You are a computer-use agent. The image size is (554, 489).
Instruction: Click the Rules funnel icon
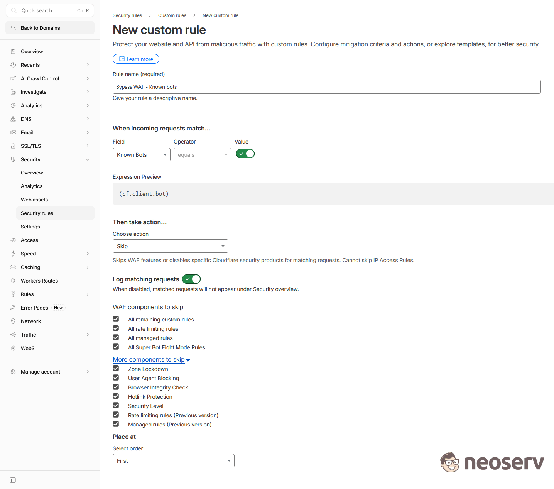pyautogui.click(x=13, y=294)
